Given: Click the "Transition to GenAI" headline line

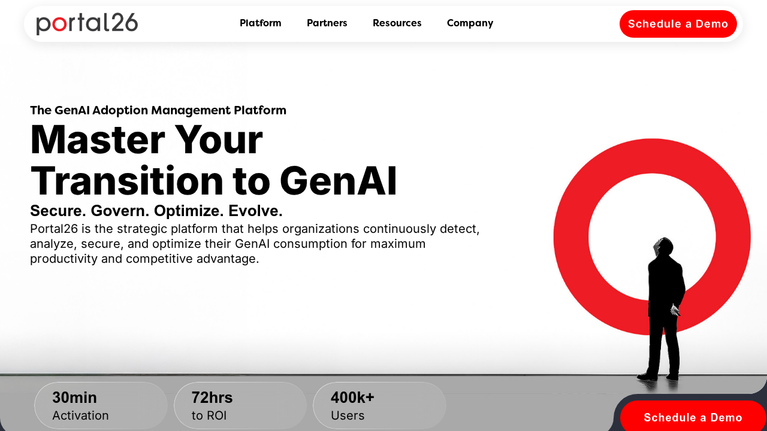Looking at the screenshot, I should pos(213,181).
